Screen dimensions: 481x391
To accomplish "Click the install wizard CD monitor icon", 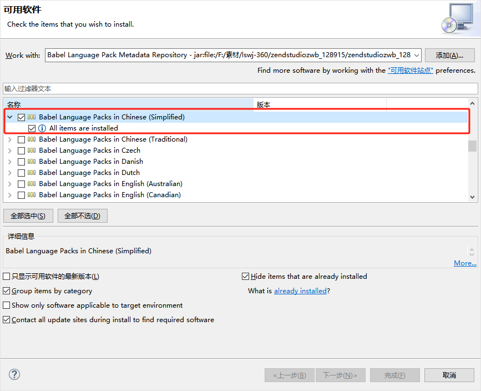I will pos(457,18).
